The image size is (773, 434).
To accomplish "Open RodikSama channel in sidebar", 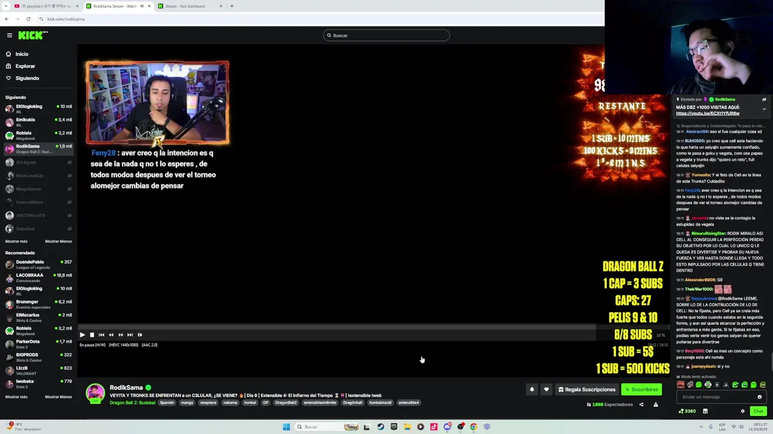I will [39, 148].
